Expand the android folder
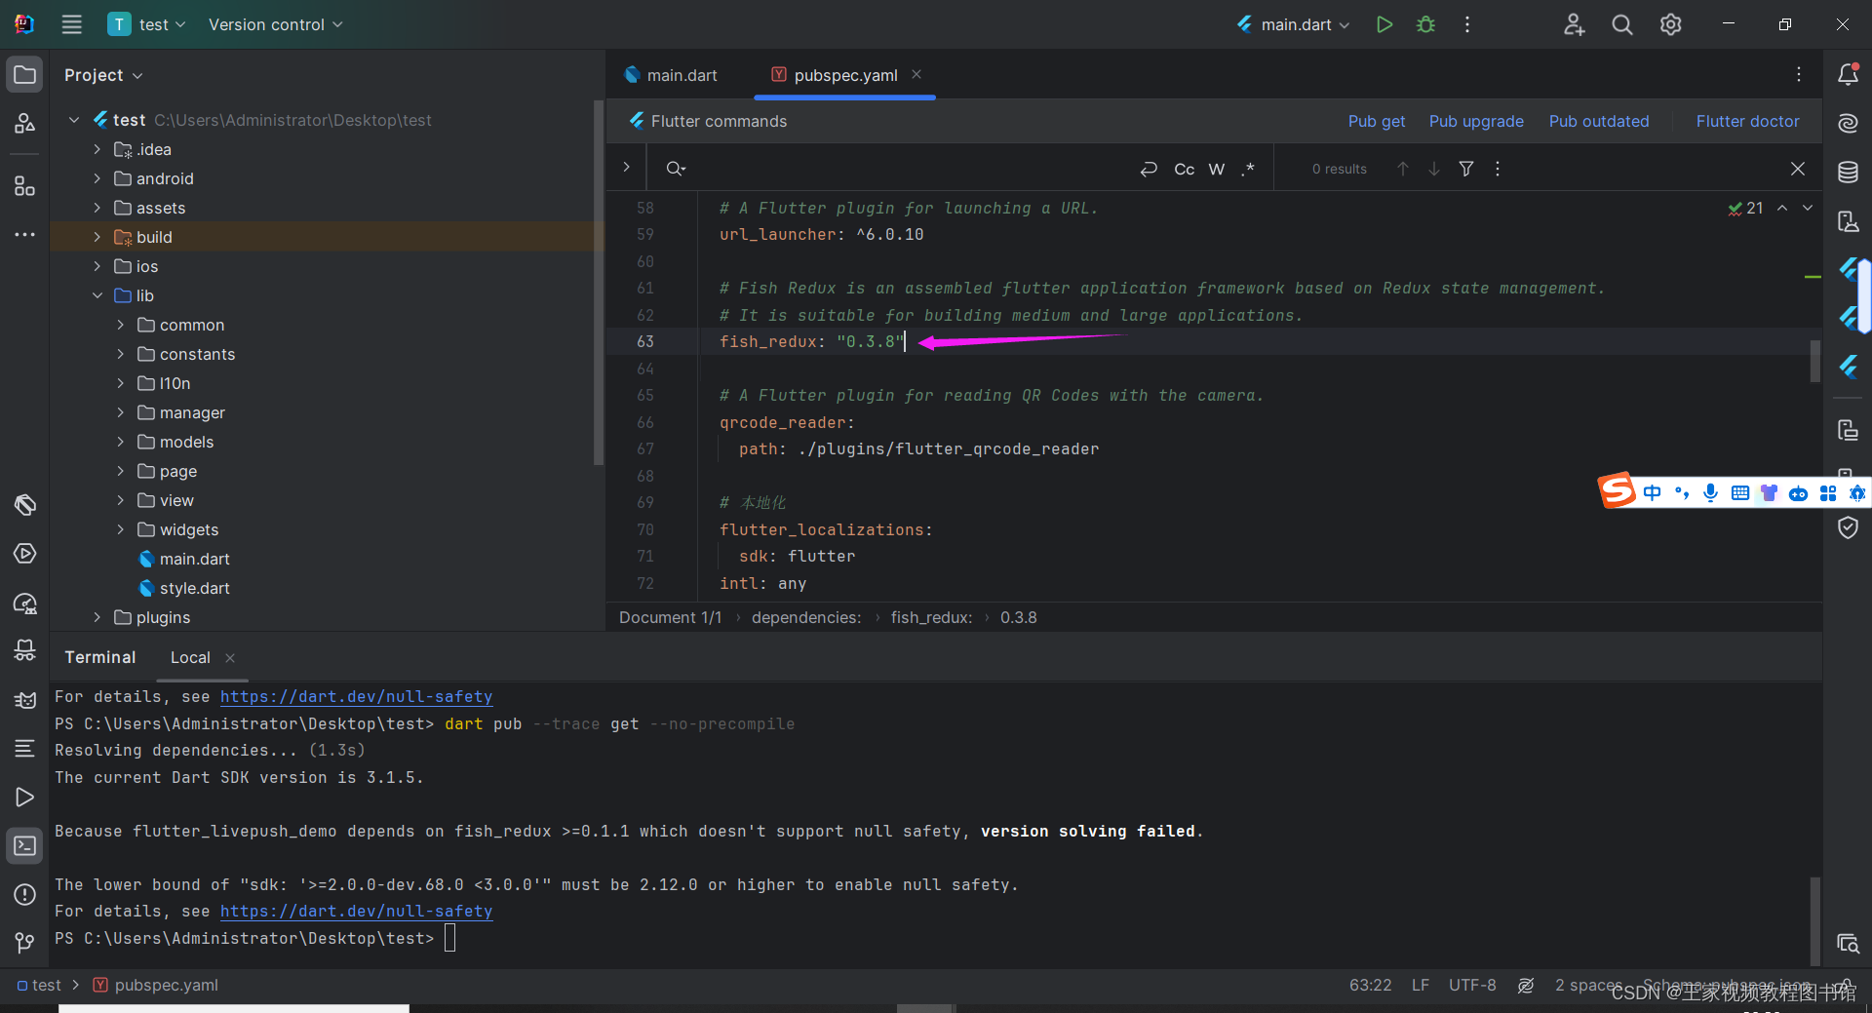Screen dimensions: 1872x1013 97,178
